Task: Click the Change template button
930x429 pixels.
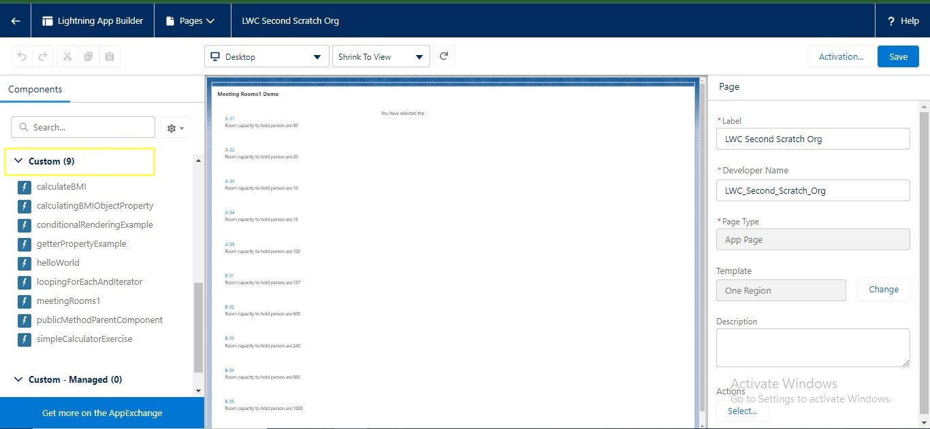Action: [884, 290]
